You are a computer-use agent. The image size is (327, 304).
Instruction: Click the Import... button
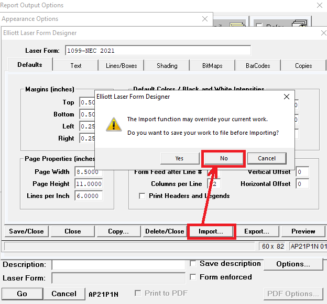[211, 231]
